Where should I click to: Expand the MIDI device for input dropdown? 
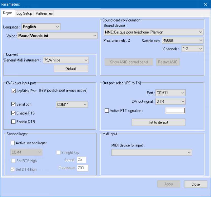tap(151, 152)
